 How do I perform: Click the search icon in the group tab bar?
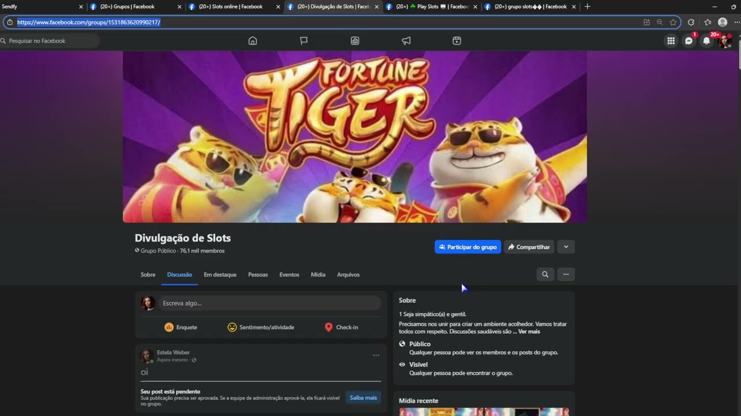tap(545, 274)
